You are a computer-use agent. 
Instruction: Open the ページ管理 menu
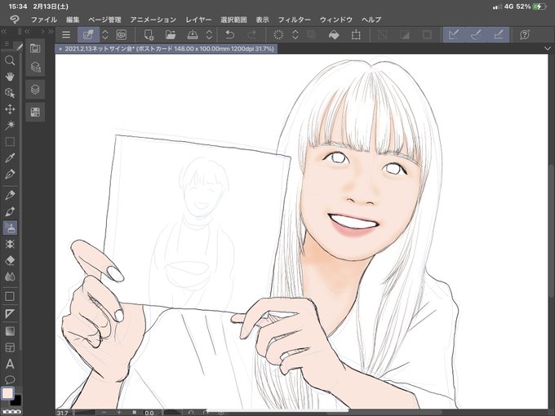point(104,20)
